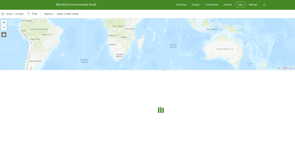Open the Analyze tab
Screen dimensions: 295x143
point(228,5)
